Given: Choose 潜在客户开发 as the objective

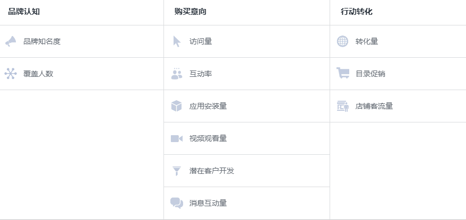Looking at the screenshot, I should click(212, 171).
